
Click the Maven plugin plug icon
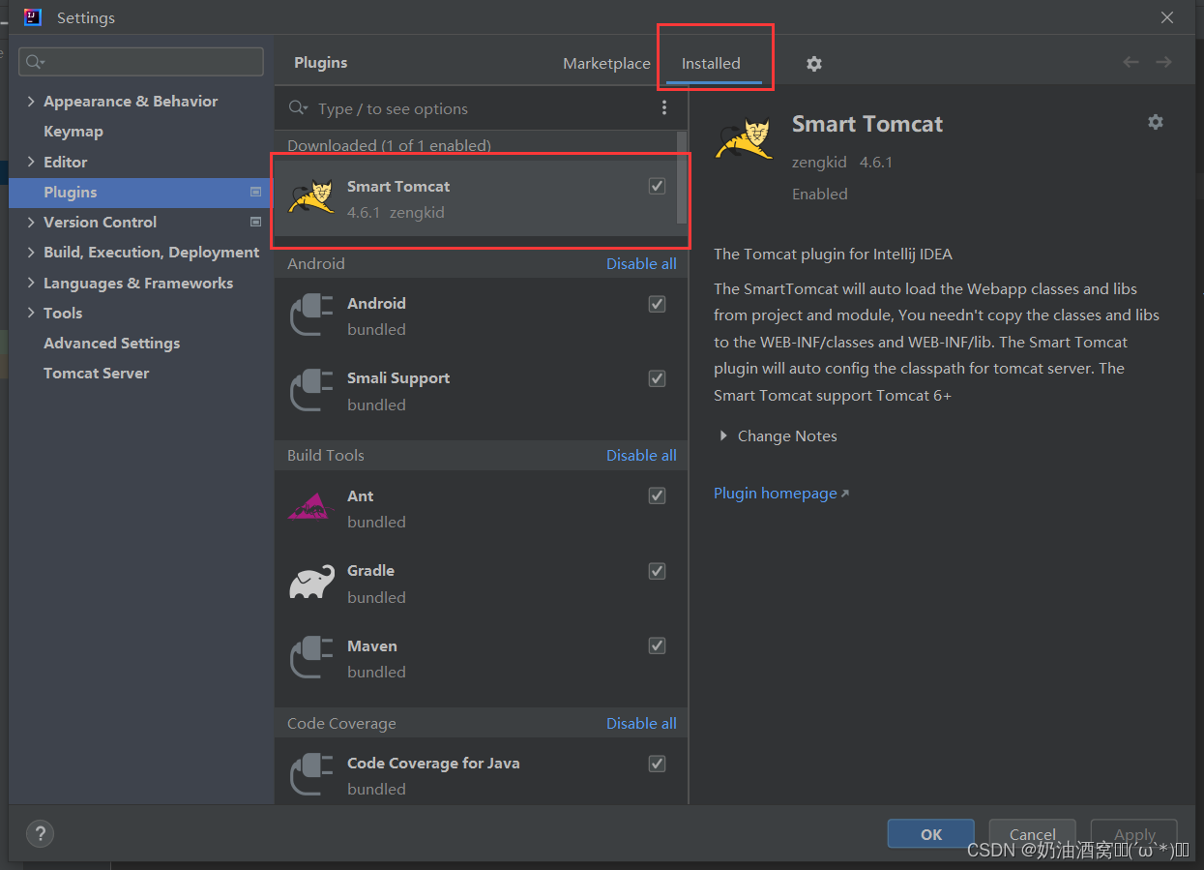pyautogui.click(x=311, y=658)
